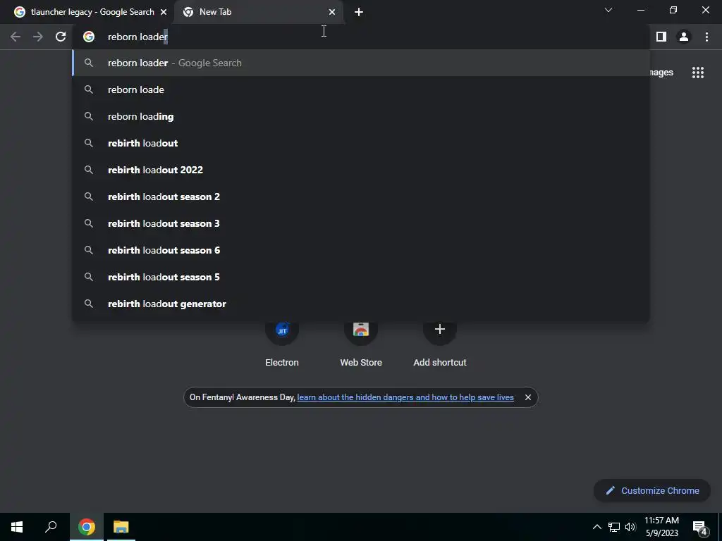Click the taskbar clock showing 11:57 AM
Image resolution: width=722 pixels, height=541 pixels.
(x=661, y=527)
